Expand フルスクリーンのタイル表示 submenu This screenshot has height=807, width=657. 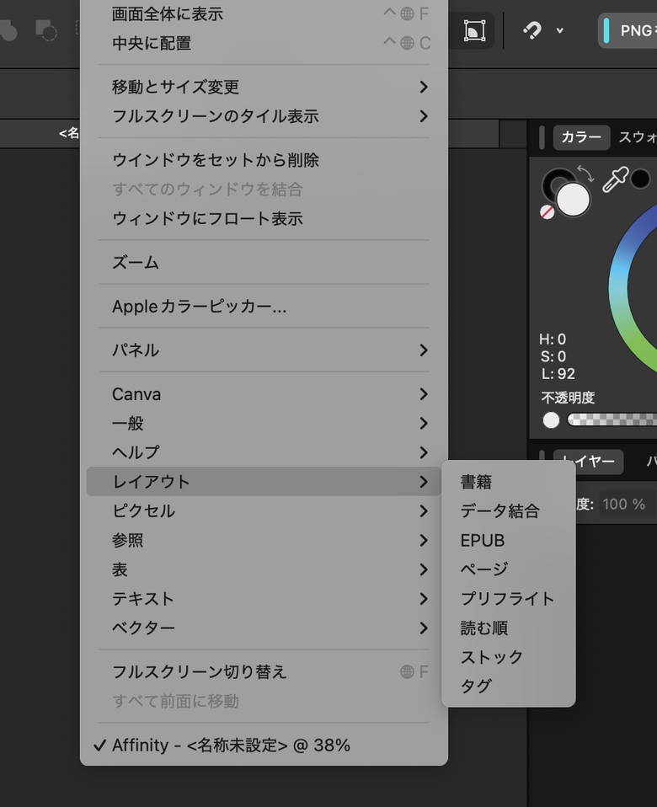point(264,116)
